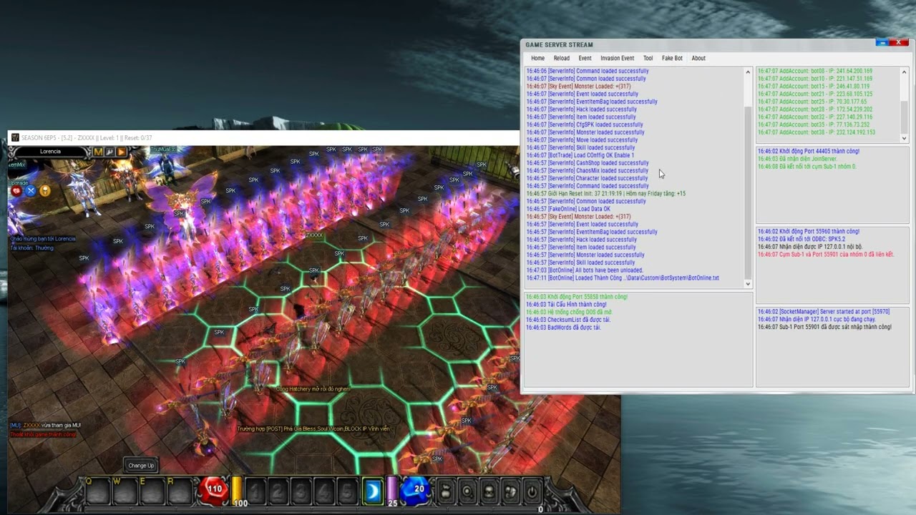Viewport: 916px width, 515px height.
Task: Click AddAccount panel scrollbar up arrow
Action: pyautogui.click(x=904, y=72)
